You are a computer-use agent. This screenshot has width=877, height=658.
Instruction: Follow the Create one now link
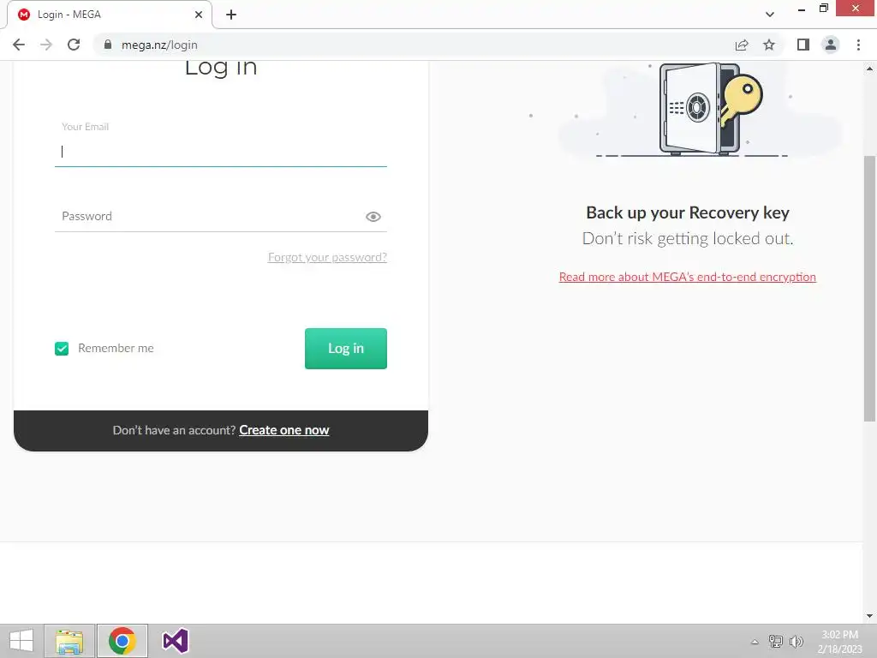[x=284, y=430]
